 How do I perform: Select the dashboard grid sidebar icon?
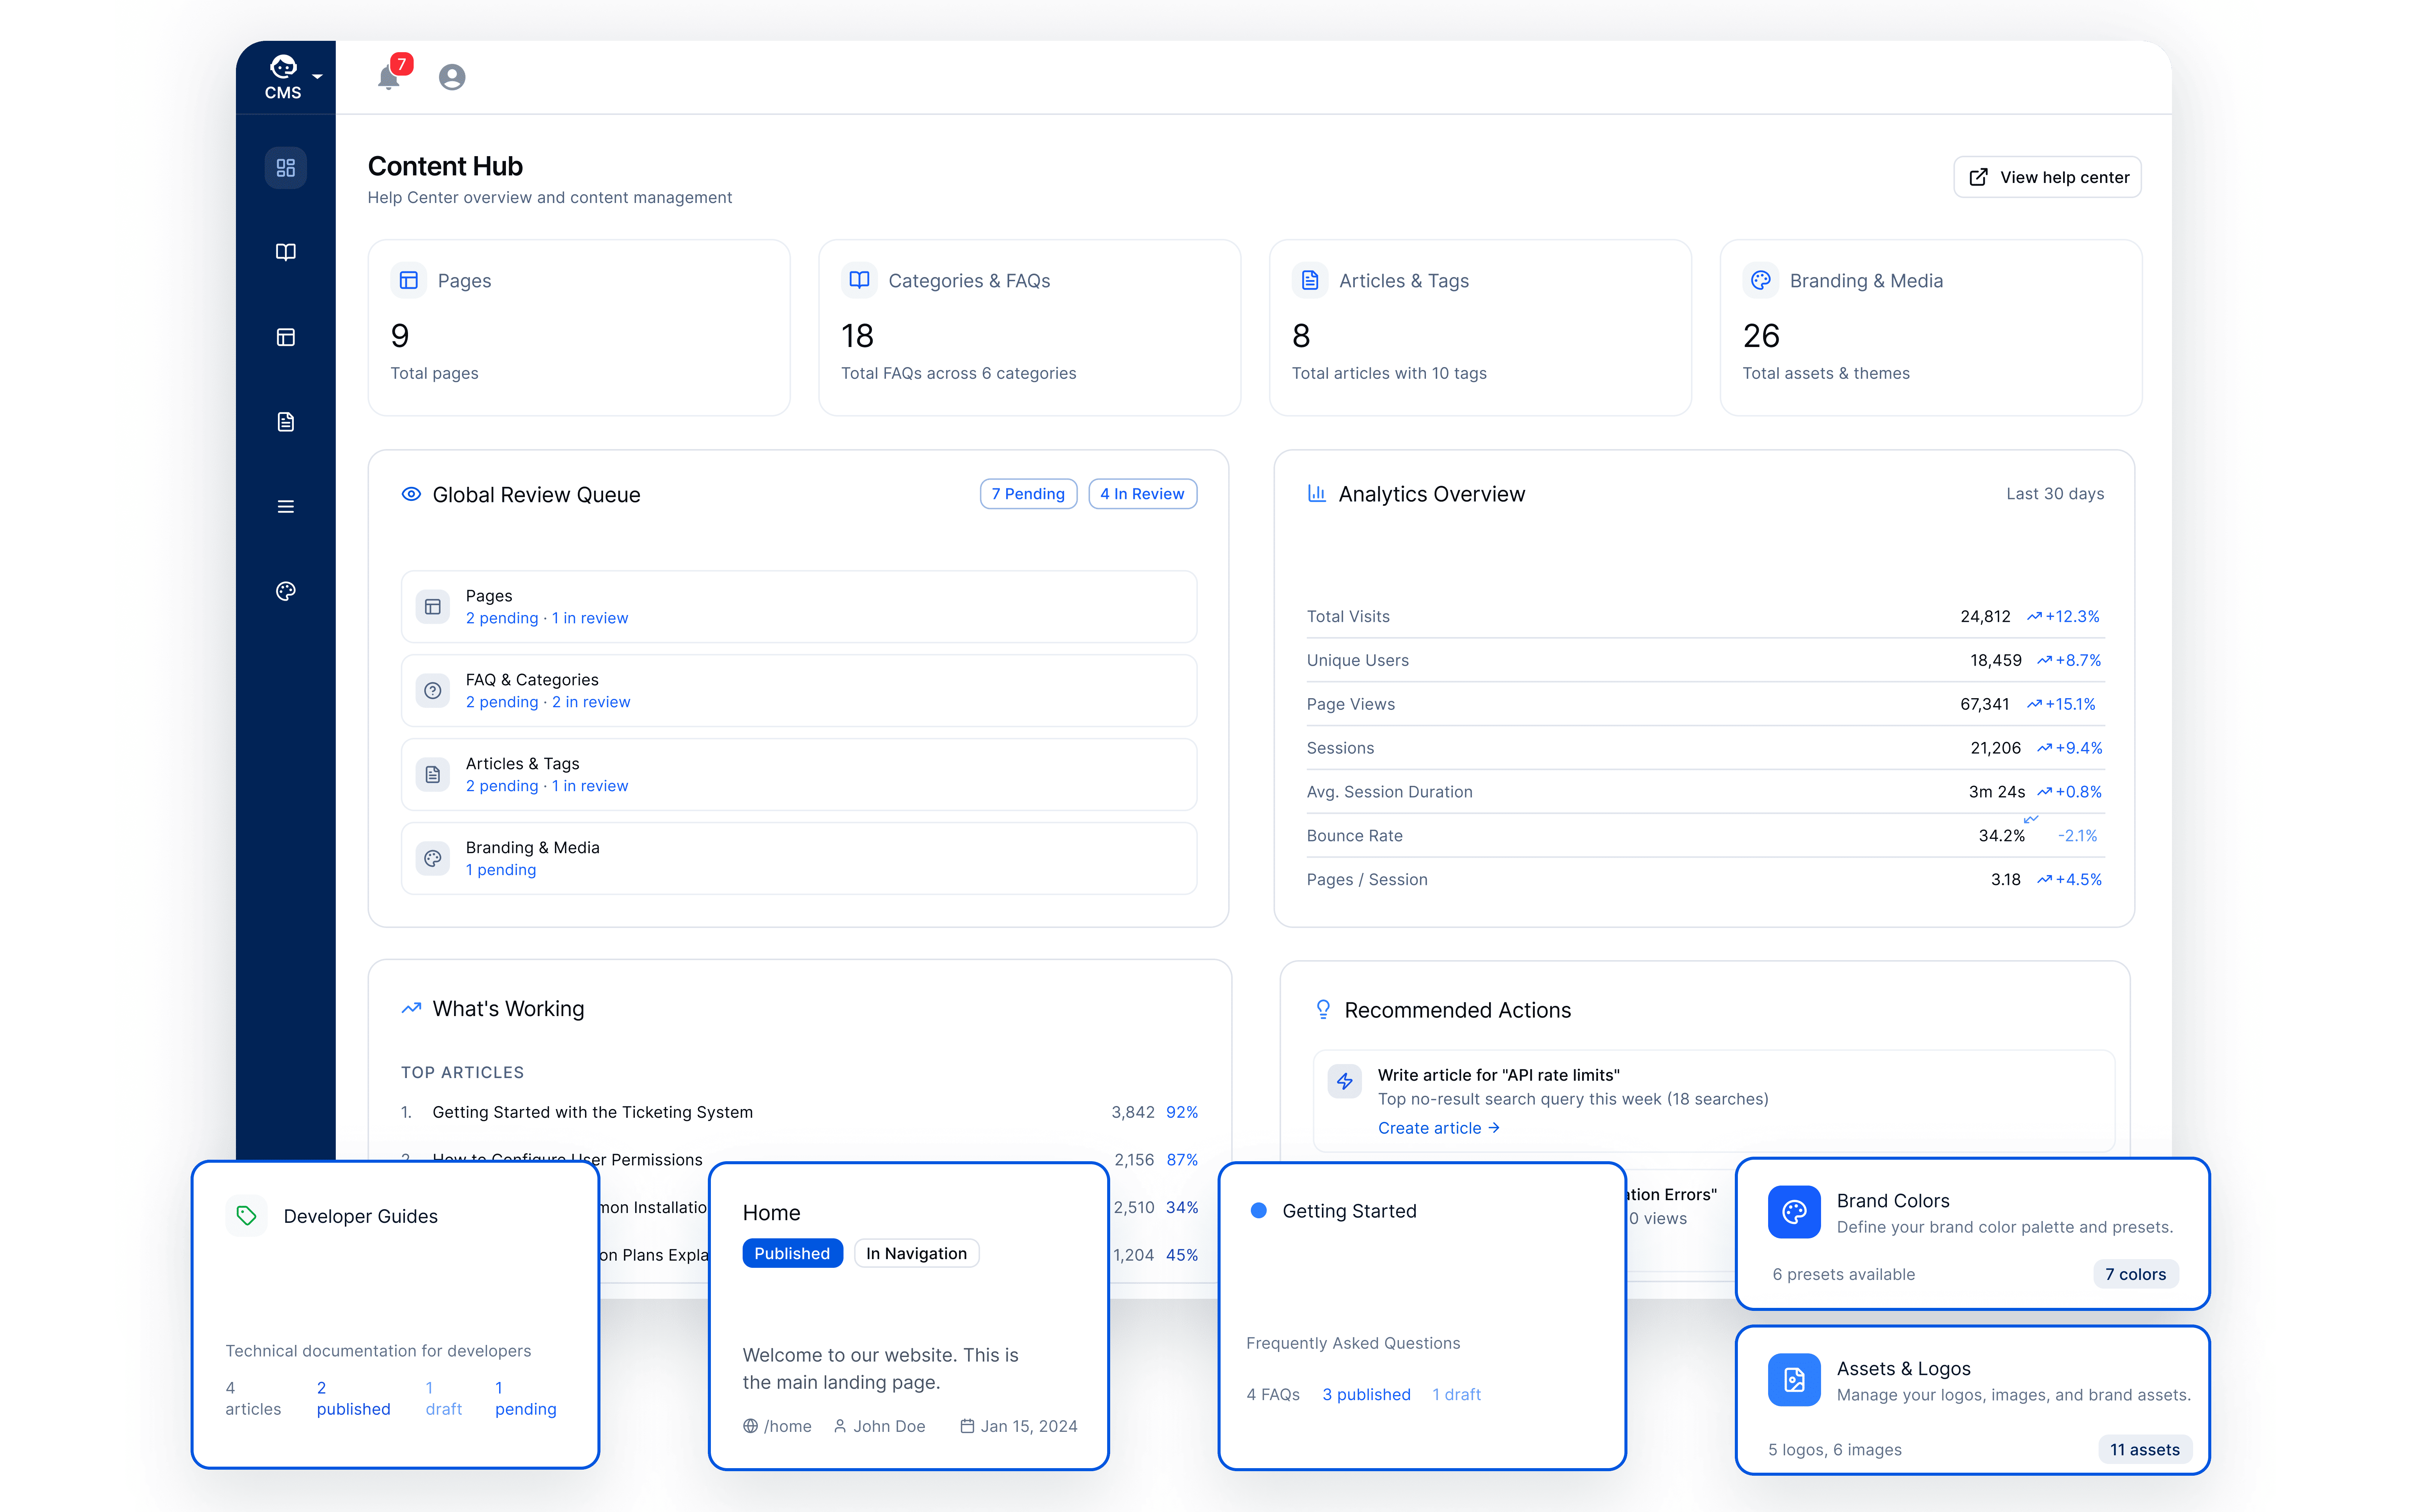point(286,168)
